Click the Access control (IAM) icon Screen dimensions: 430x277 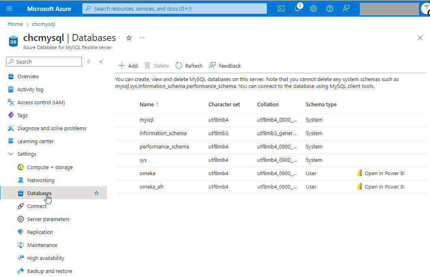(x=11, y=102)
